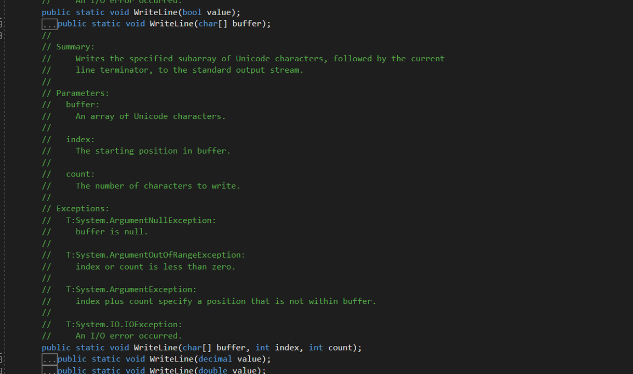Toggle margin outlining box beside WriteLine(decimal value)
Screen dimensions: 633x374
[x=1, y=359]
